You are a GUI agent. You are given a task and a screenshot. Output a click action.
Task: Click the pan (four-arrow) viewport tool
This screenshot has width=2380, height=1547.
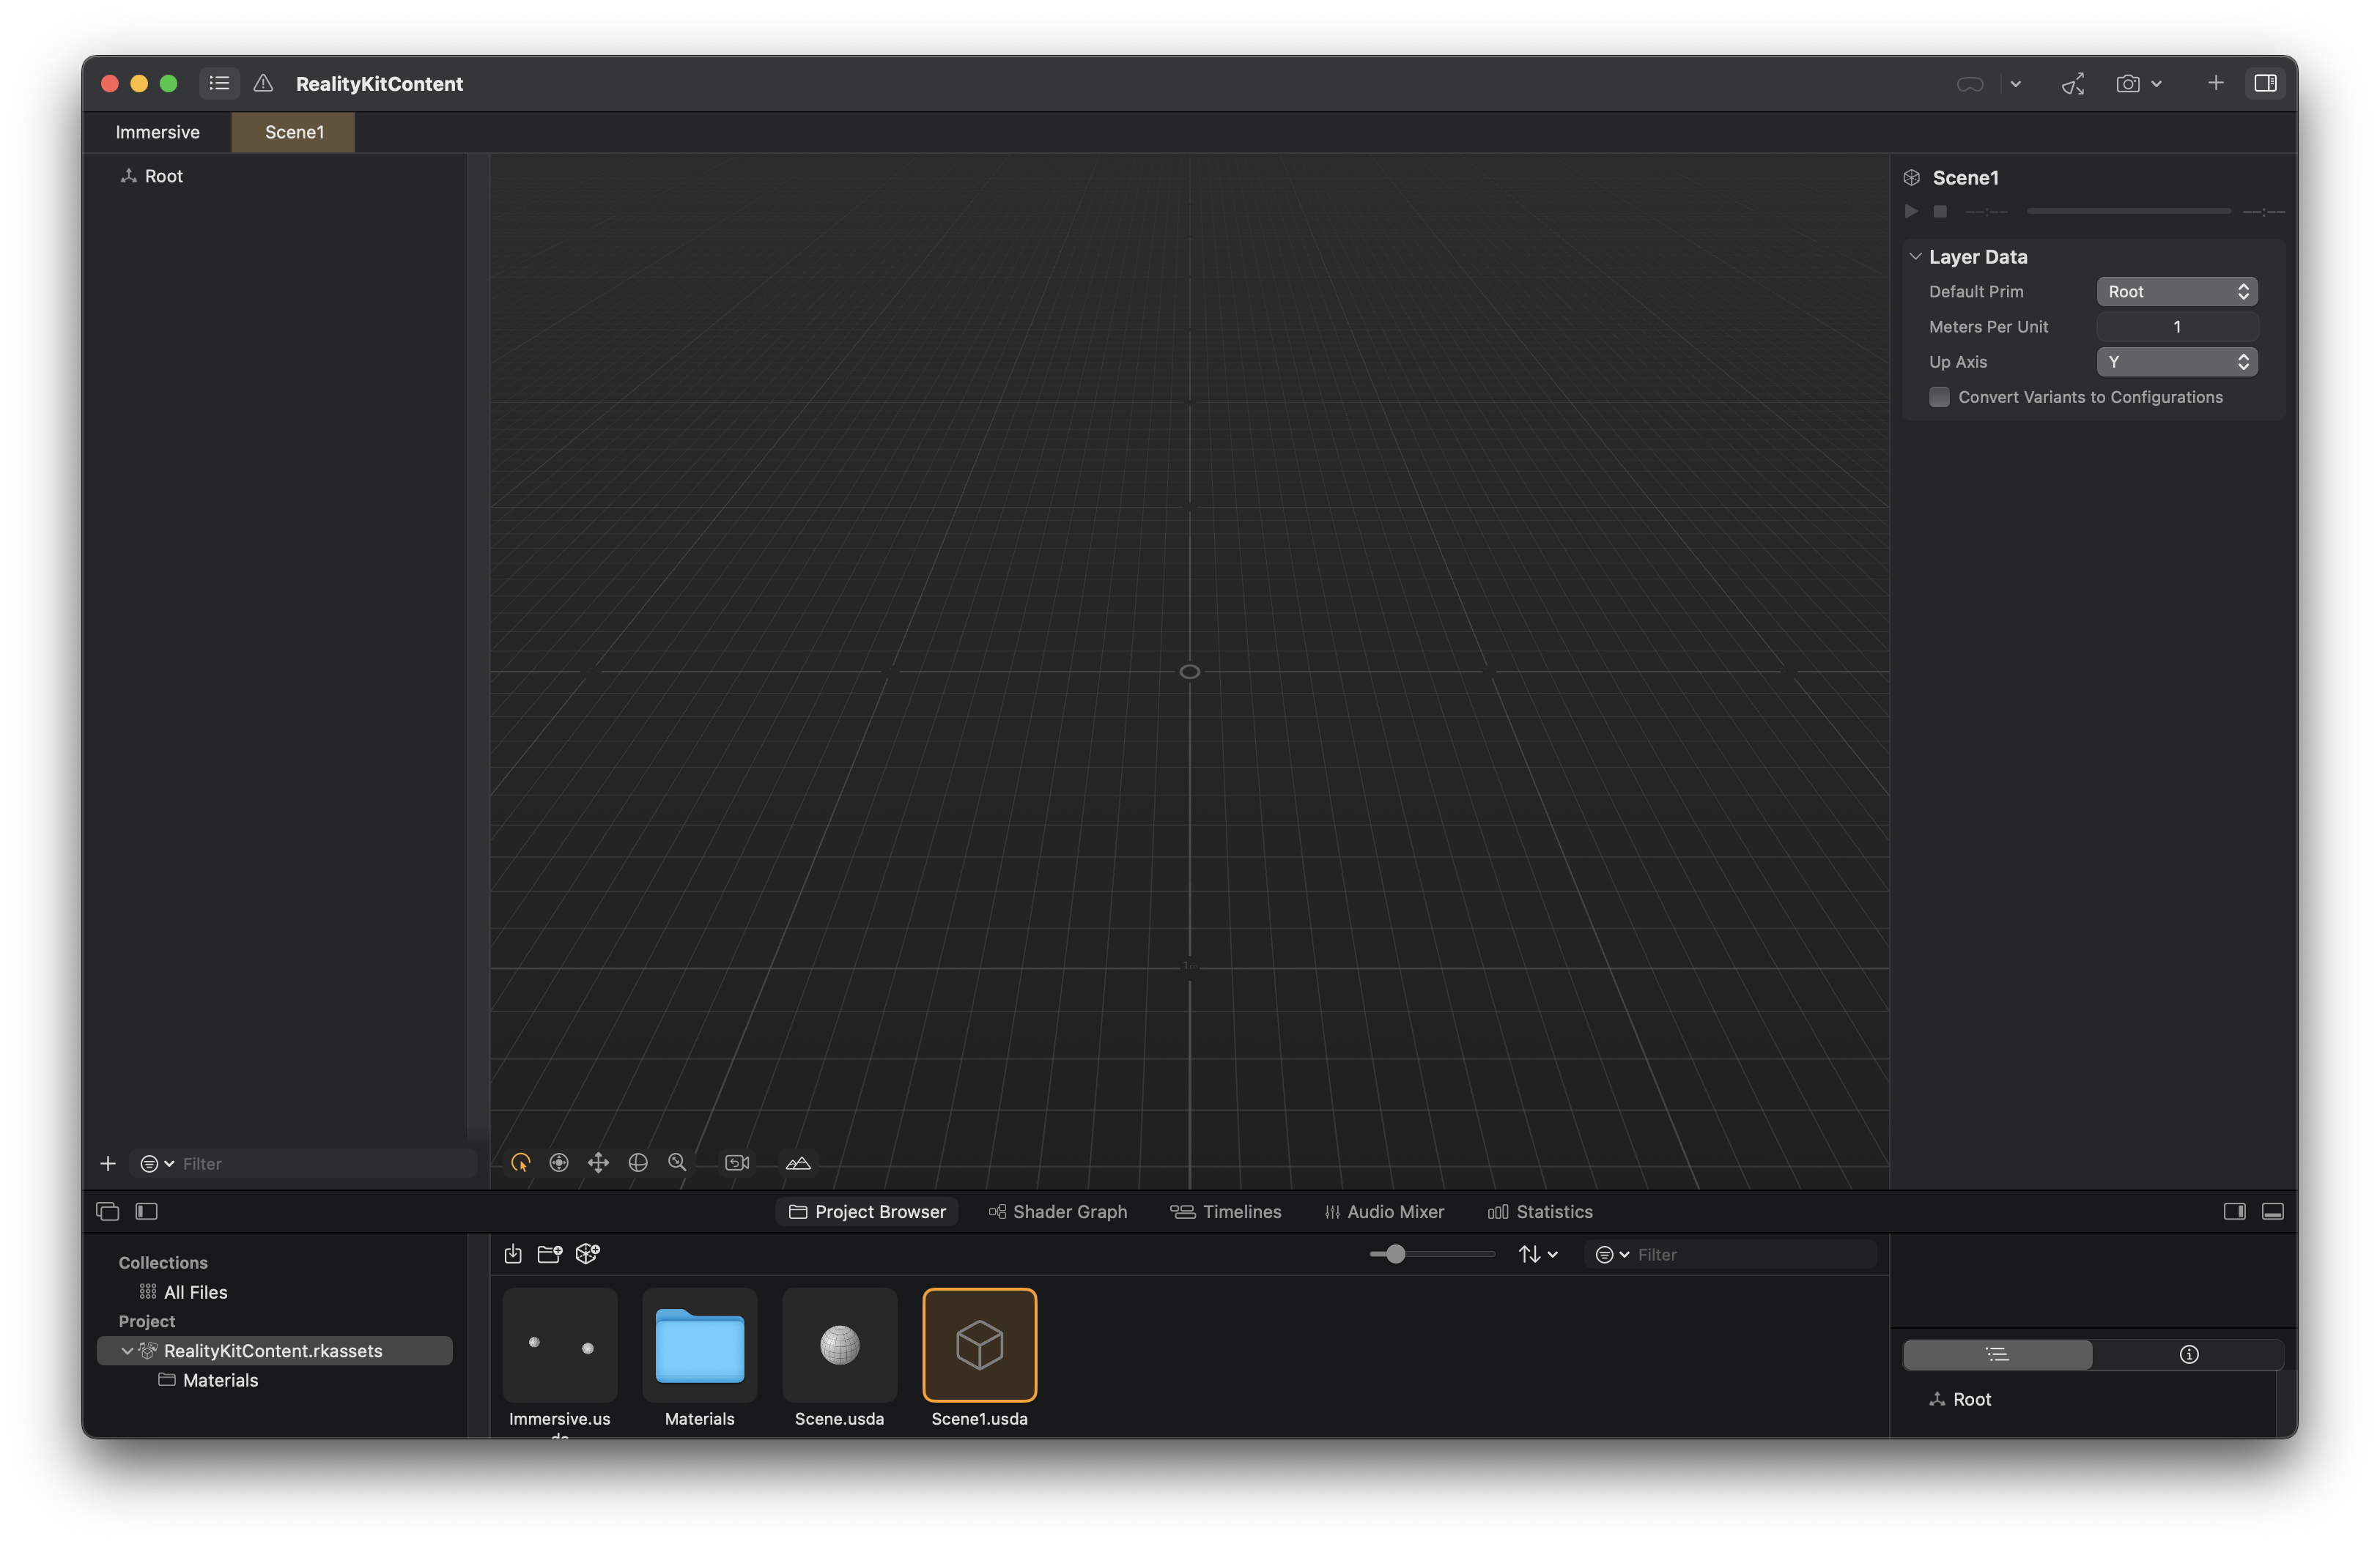click(x=598, y=1162)
